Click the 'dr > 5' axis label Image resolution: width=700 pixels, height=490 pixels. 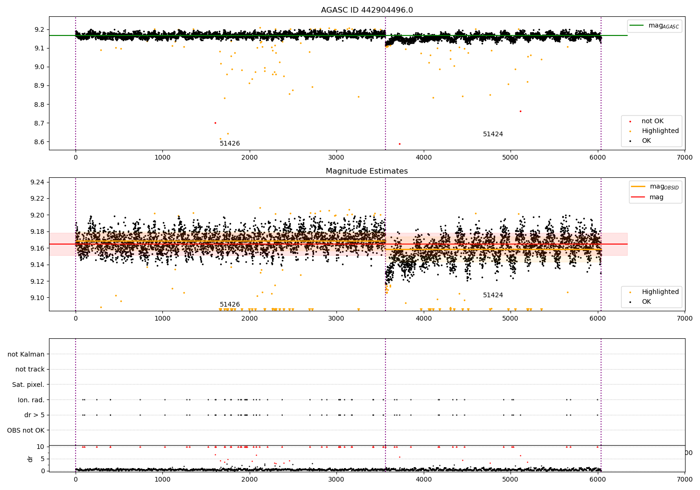coord(35,415)
